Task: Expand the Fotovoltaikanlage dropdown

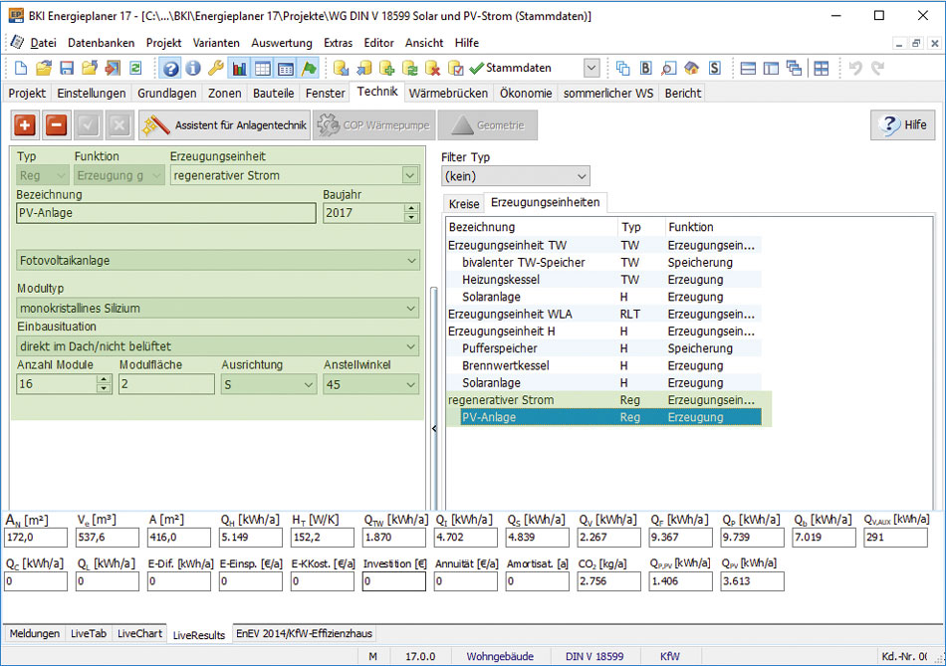Action: pyautogui.click(x=218, y=261)
